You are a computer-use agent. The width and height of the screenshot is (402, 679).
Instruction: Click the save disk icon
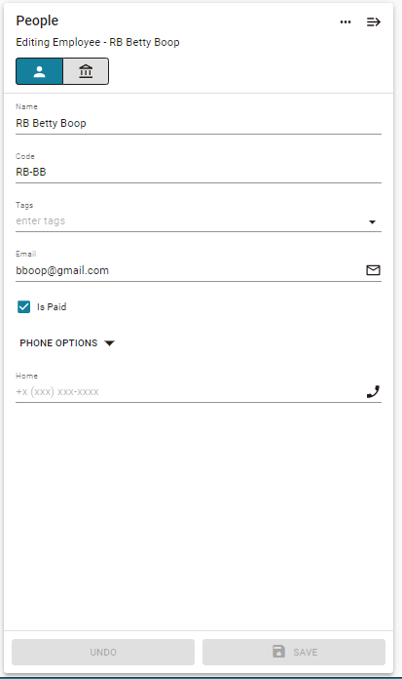[x=278, y=652]
